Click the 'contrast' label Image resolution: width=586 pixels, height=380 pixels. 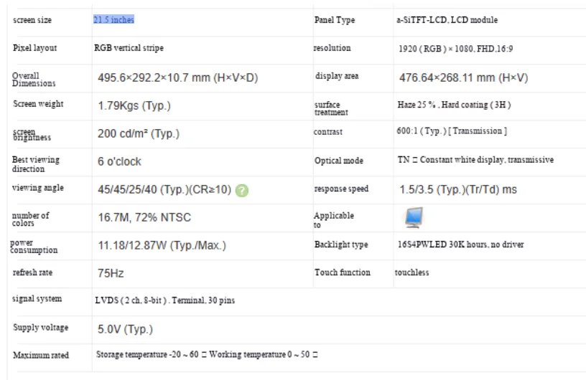[x=327, y=132]
